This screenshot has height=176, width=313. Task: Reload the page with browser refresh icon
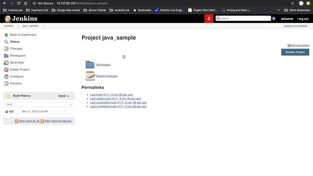tap(19, 3)
